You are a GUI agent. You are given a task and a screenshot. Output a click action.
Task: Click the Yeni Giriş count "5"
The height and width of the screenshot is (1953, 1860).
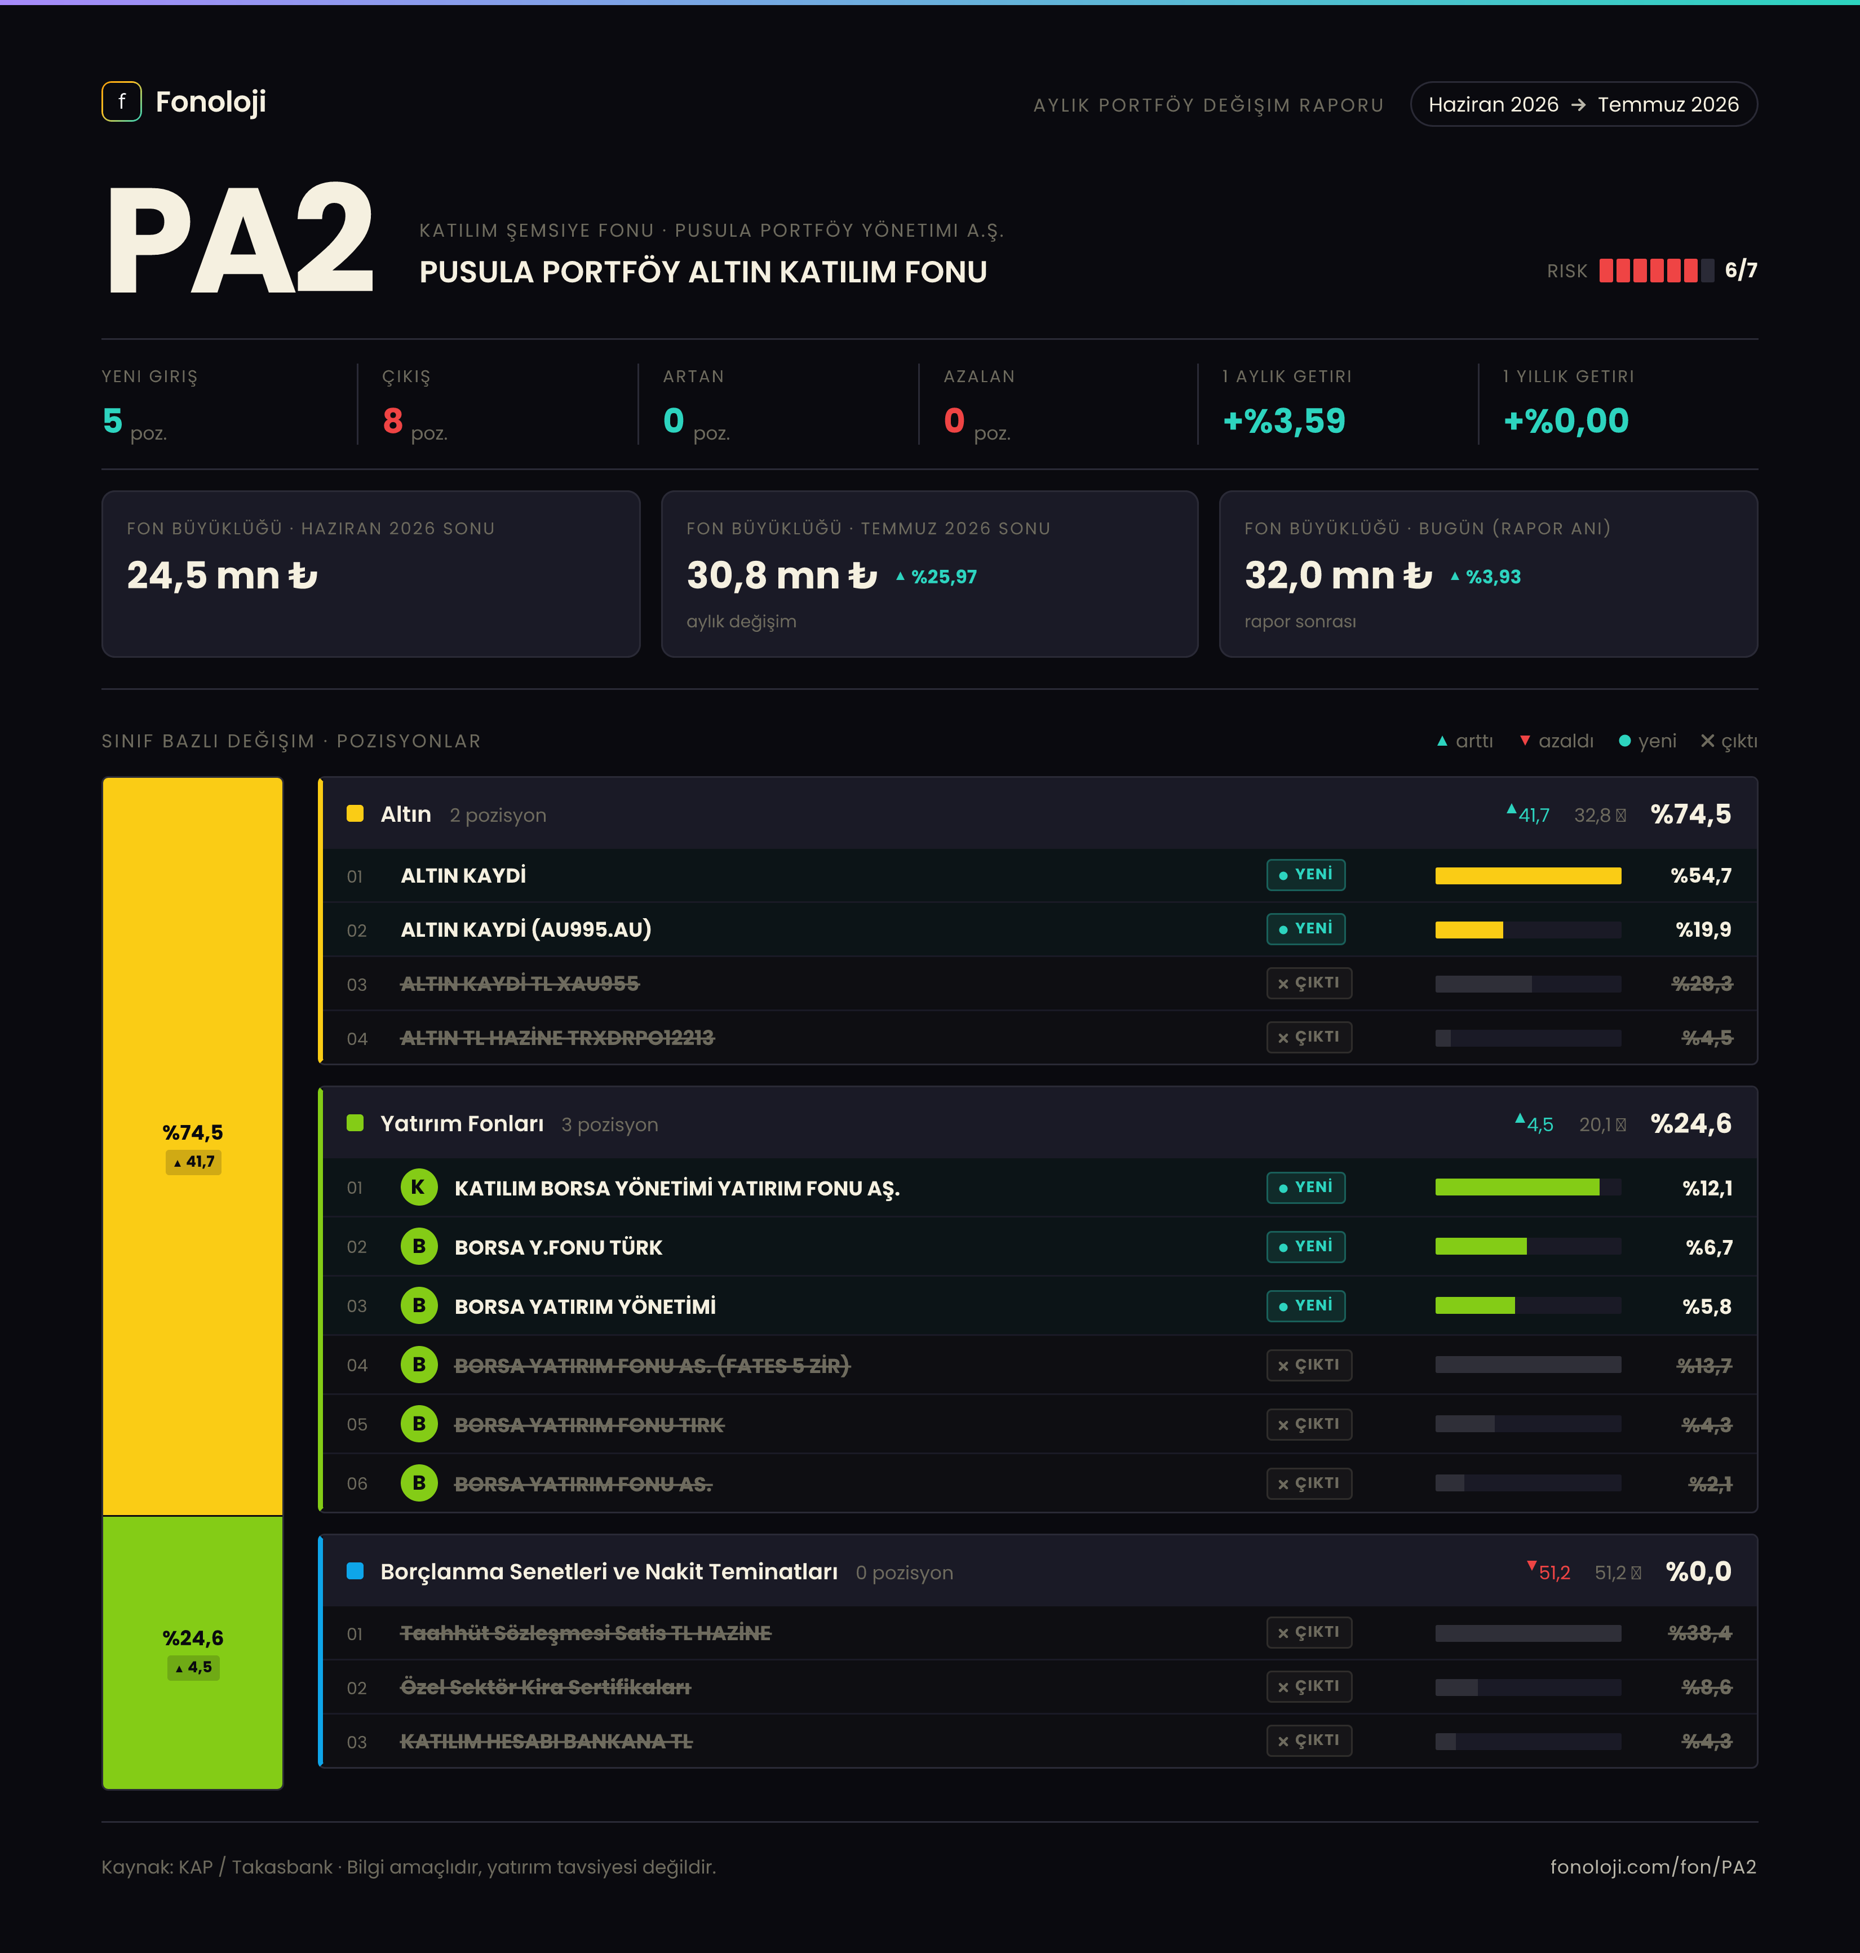pyautogui.click(x=112, y=422)
